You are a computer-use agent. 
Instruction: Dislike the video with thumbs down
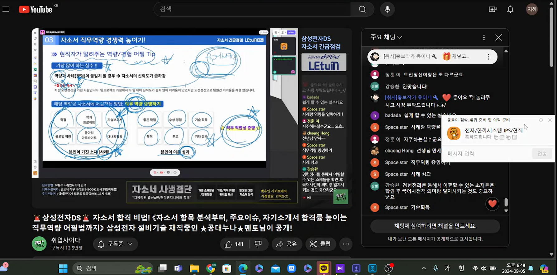(258, 244)
